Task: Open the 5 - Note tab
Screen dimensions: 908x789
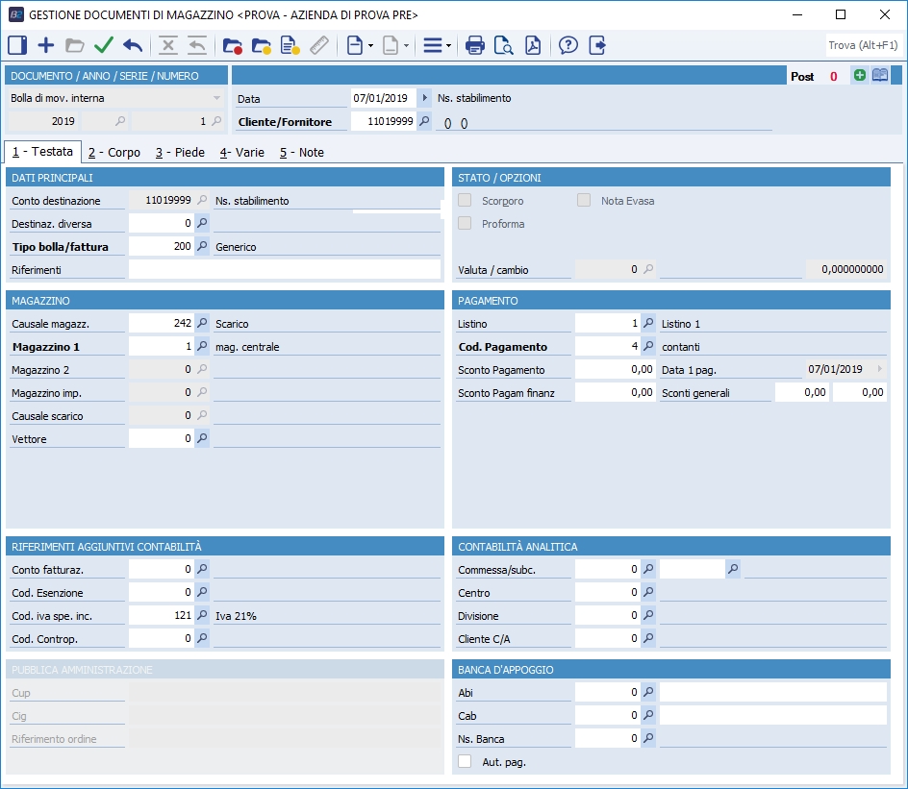Action: pos(301,153)
